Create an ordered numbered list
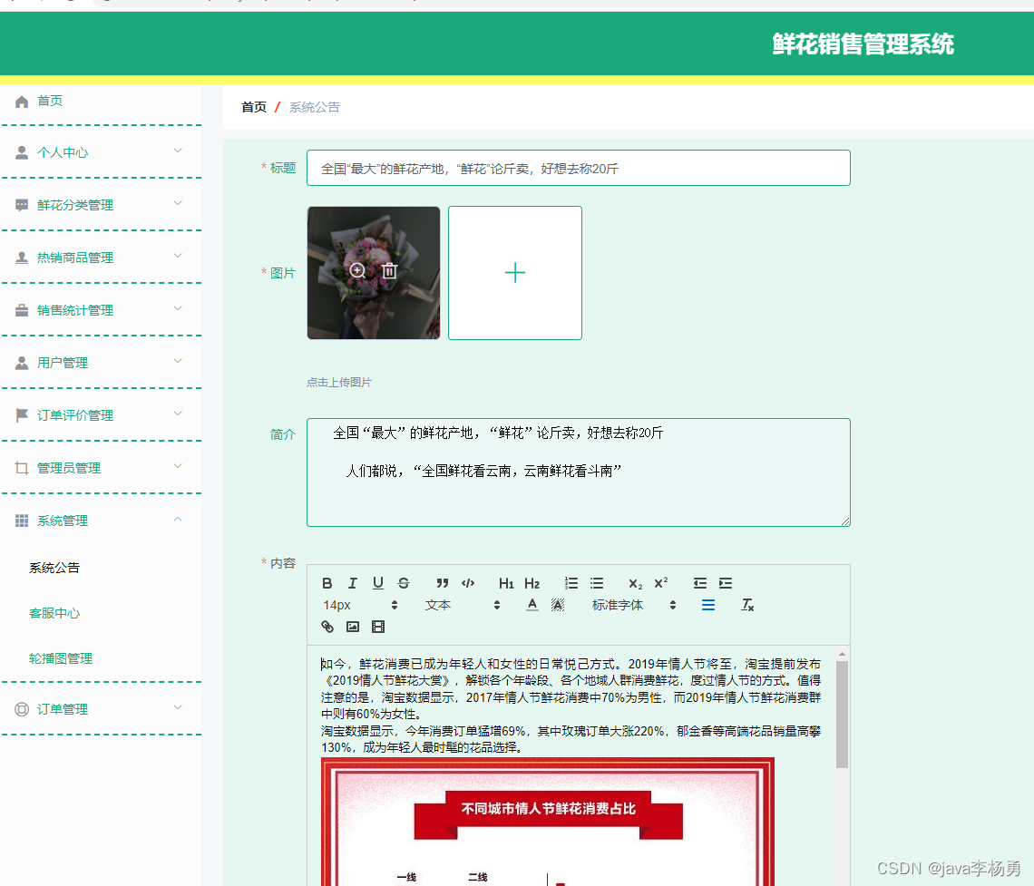 571,583
